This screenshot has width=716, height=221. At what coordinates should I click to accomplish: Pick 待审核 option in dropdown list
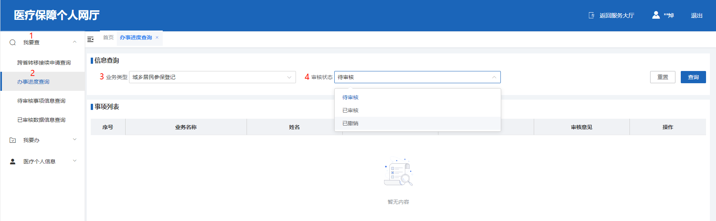[x=350, y=97]
